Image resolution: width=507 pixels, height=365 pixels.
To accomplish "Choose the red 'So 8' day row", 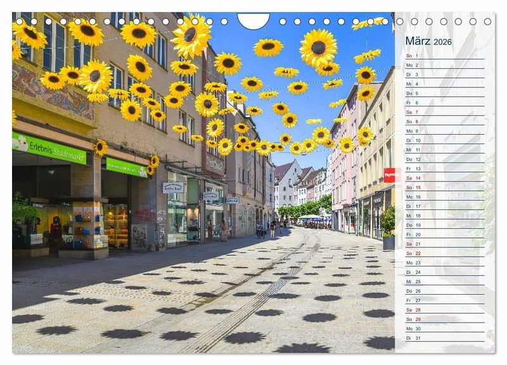I will [445, 121].
